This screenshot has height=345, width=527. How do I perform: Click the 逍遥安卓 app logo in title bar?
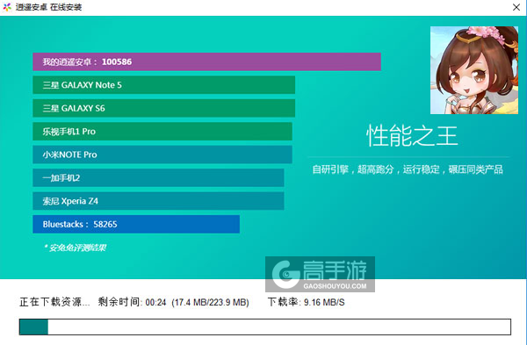pyautogui.click(x=7, y=7)
